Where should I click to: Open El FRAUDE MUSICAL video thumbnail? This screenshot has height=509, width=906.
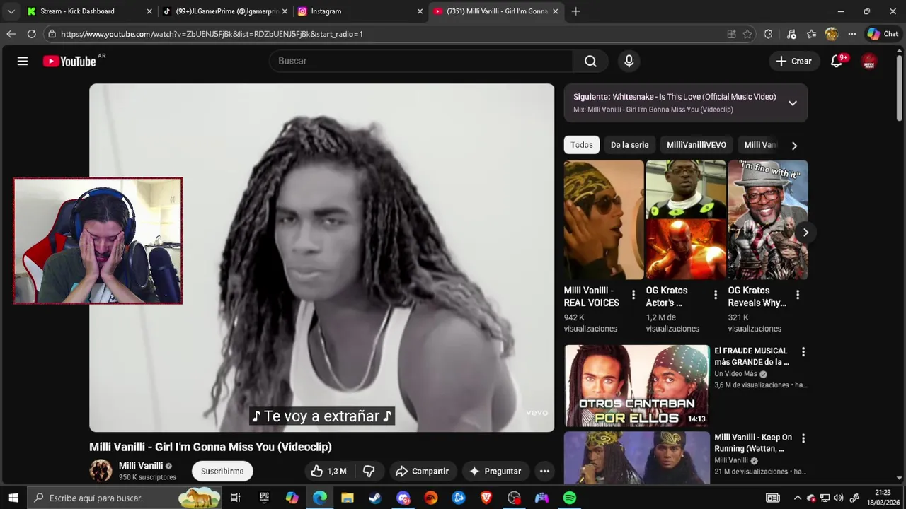click(x=637, y=386)
